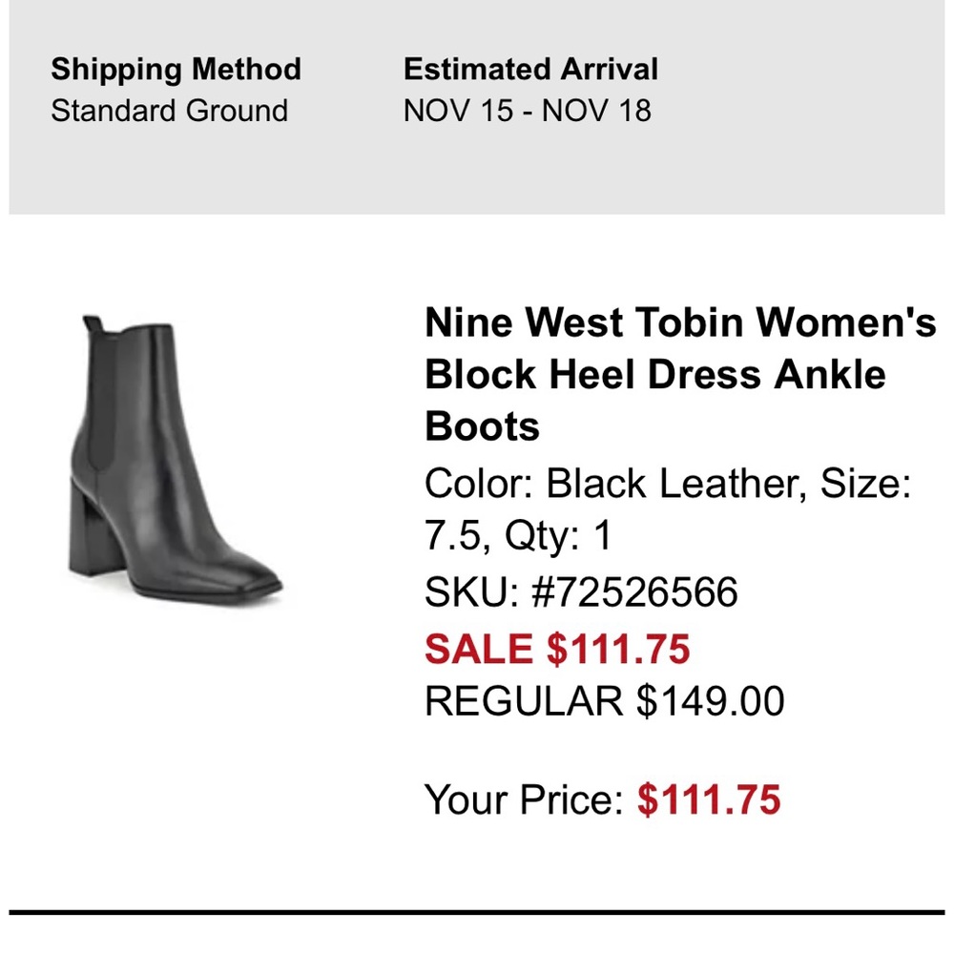Click the REGULAR price label
Screen dimensions: 954x954
coord(523,702)
